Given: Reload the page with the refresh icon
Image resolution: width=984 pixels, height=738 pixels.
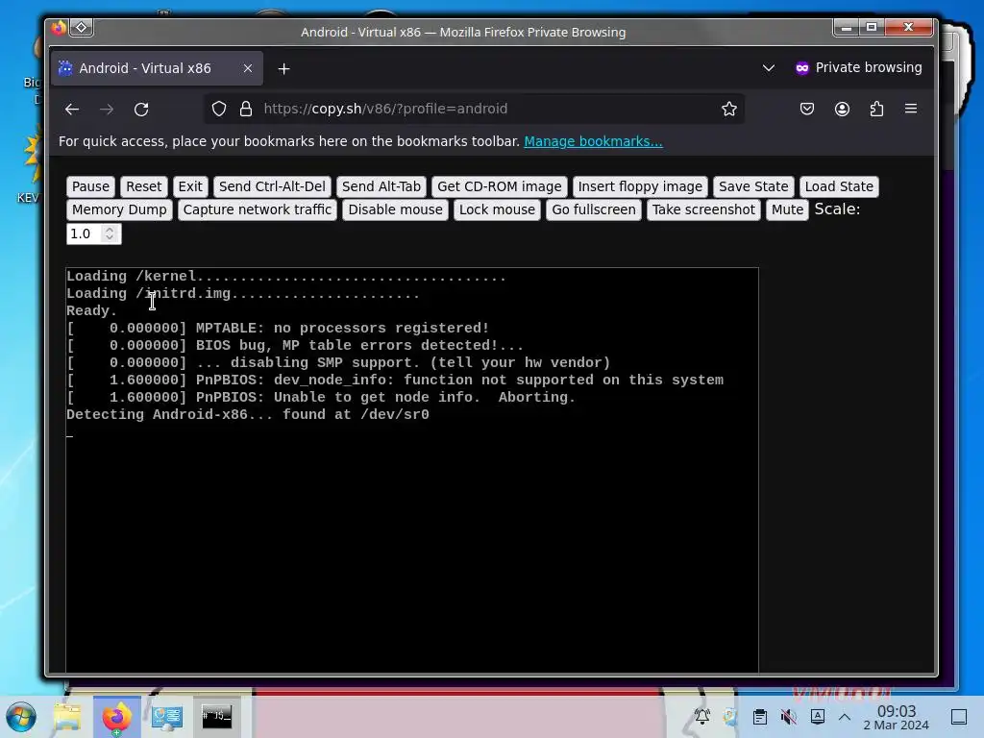Looking at the screenshot, I should click(x=141, y=110).
